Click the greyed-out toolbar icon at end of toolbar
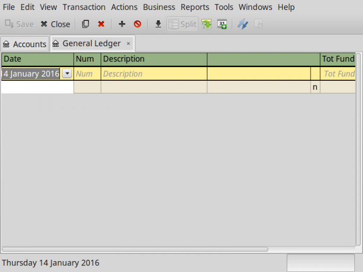This screenshot has height=272, width=363. (x=259, y=24)
